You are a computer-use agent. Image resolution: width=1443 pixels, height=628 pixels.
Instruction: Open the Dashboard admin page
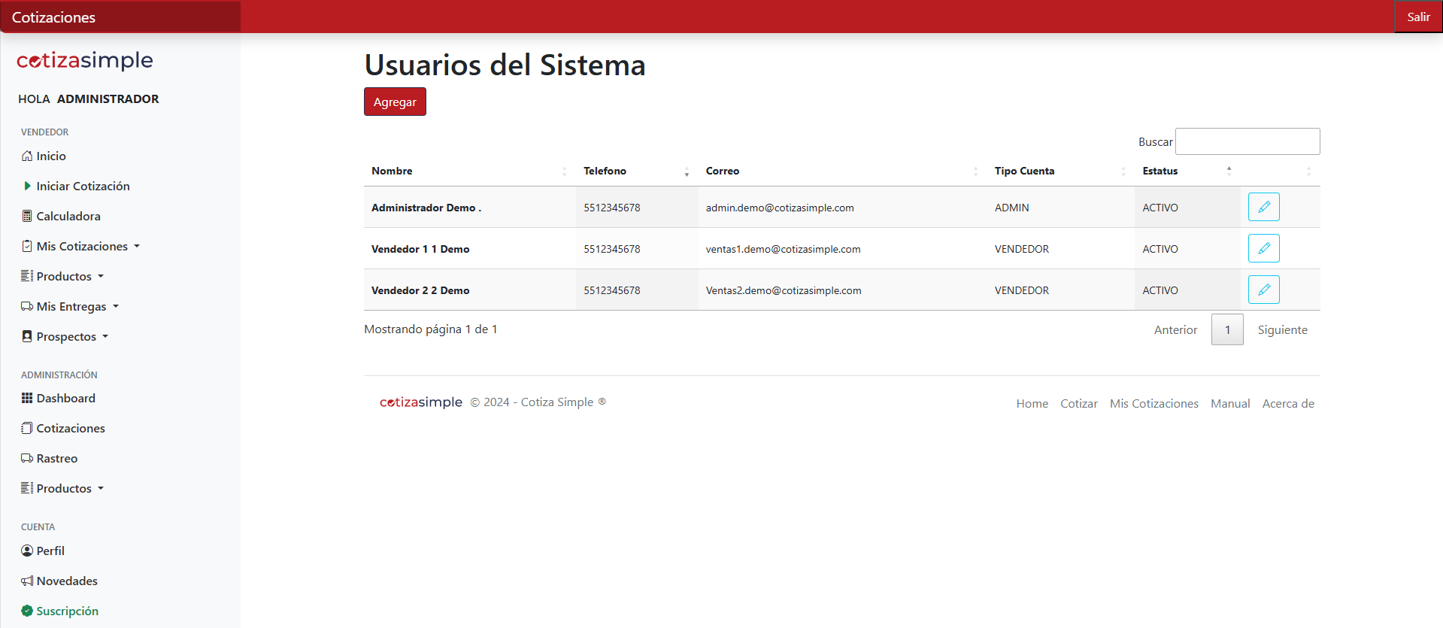65,398
